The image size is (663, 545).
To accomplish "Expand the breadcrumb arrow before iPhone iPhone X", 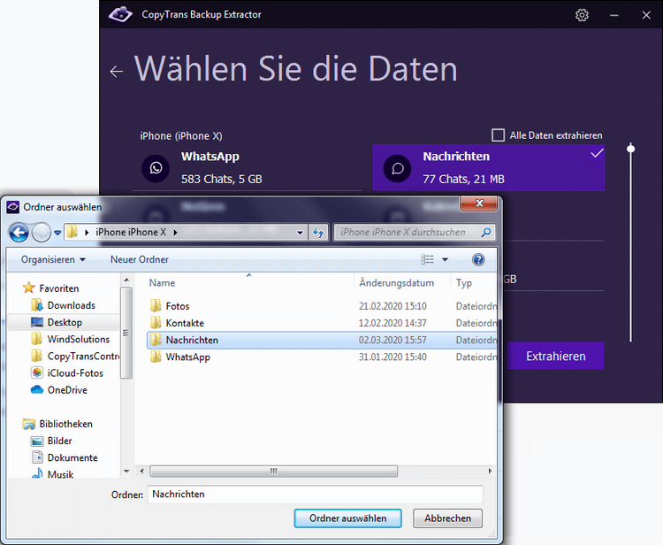I will (x=87, y=233).
